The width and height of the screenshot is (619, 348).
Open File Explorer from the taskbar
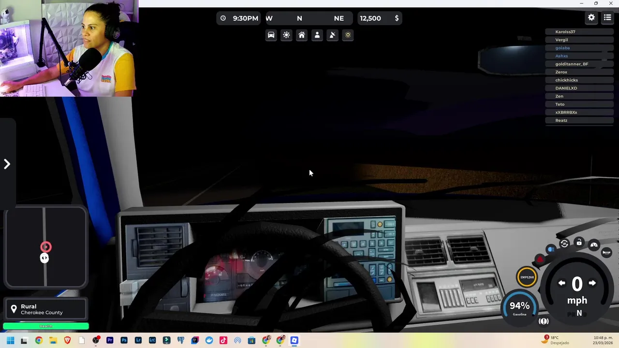coord(53,340)
